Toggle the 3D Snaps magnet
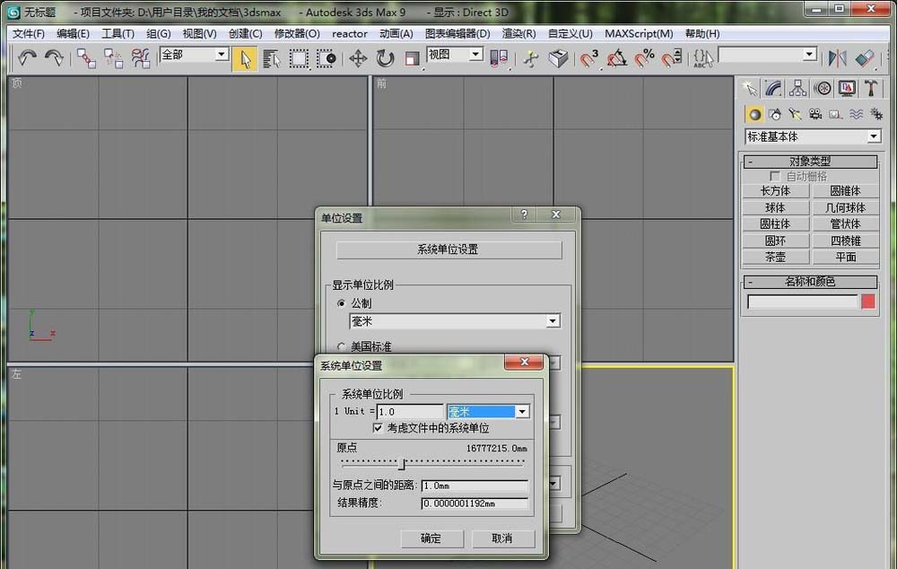This screenshot has height=569, width=897. [x=589, y=58]
